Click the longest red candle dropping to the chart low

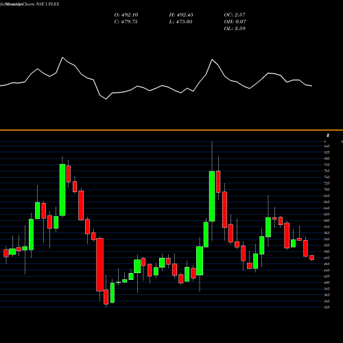tap(99, 265)
